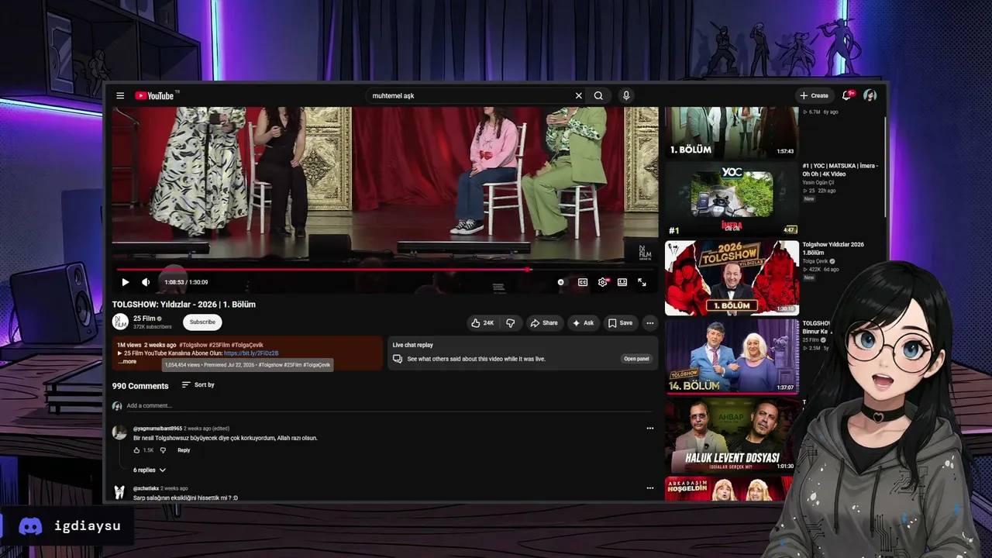Go to YouTube home via the logo
This screenshot has width=992, height=558.
(x=156, y=96)
